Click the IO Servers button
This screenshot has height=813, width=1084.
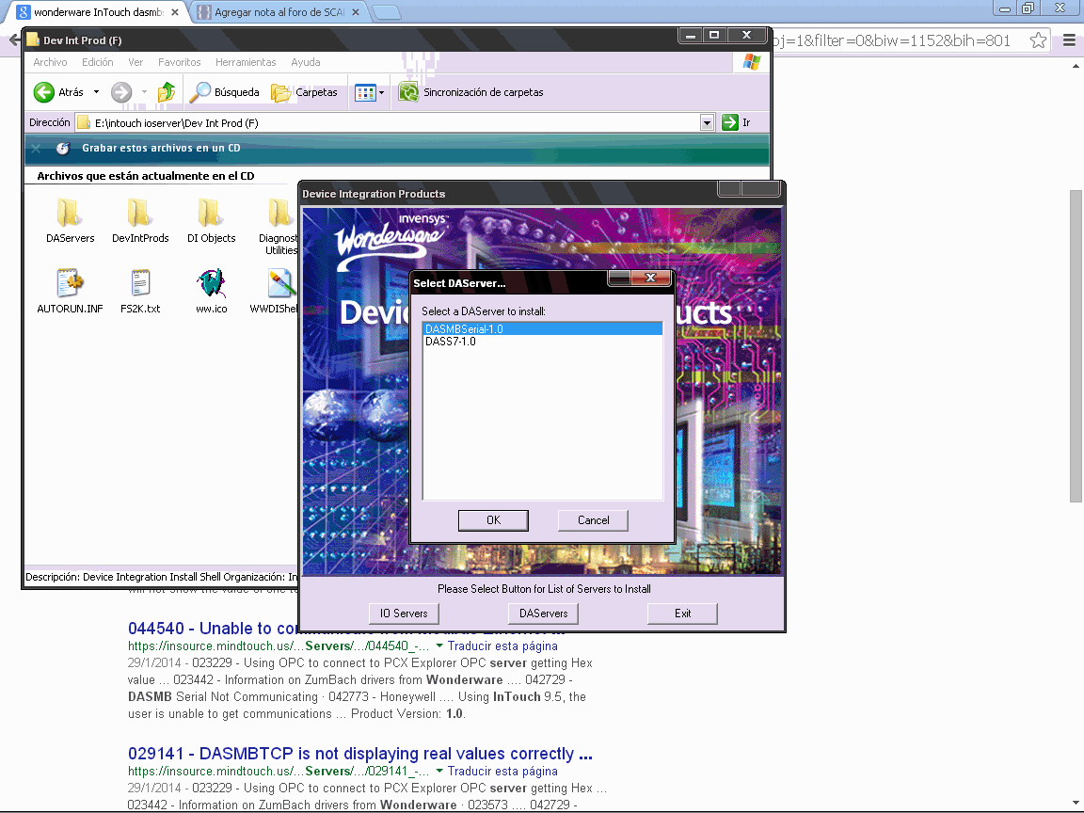point(404,614)
